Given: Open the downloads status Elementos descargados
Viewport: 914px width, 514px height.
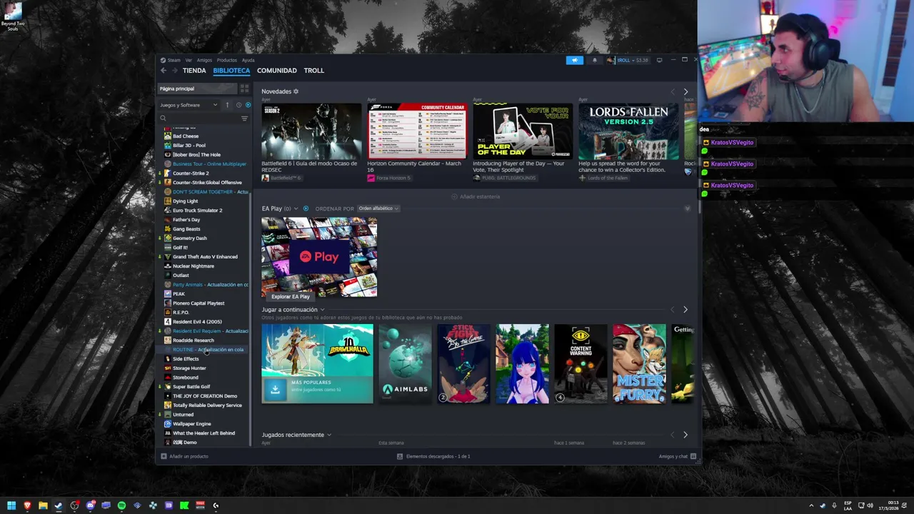Looking at the screenshot, I should 434,456.
